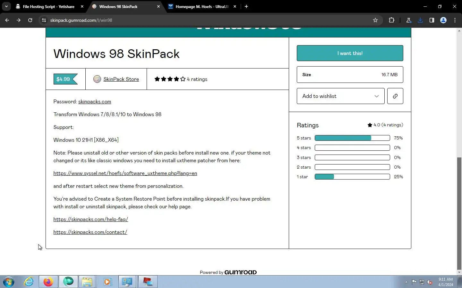Switch to Homepage M. Hoefs tab

[x=202, y=6]
